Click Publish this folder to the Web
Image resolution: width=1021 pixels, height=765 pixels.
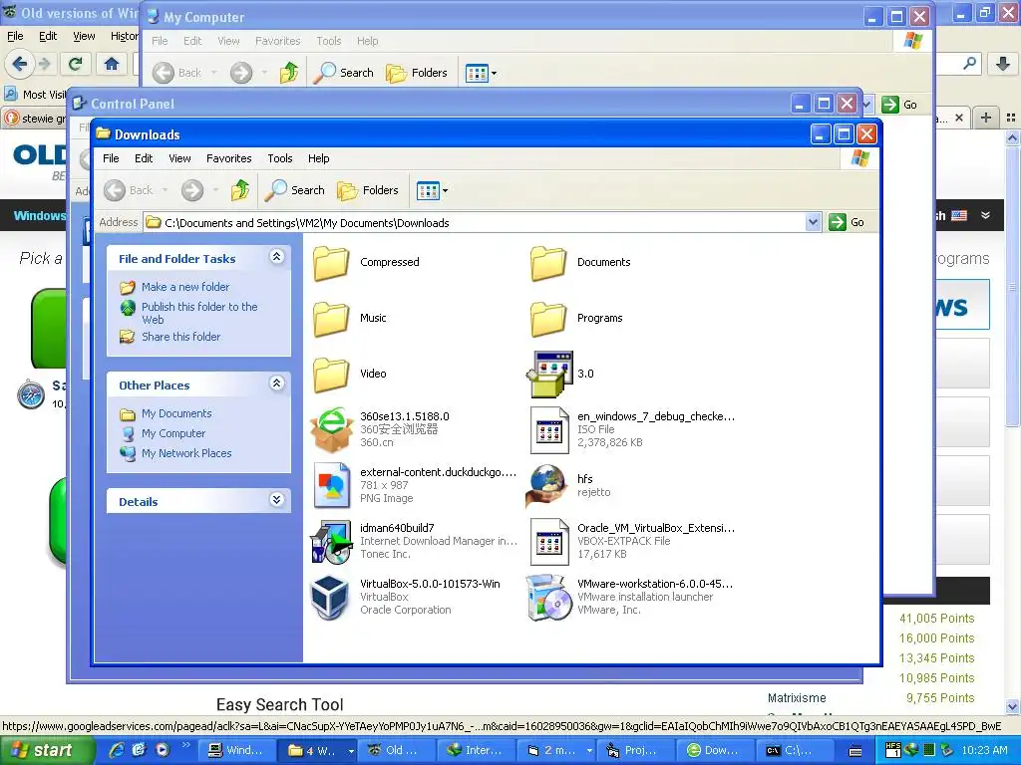[x=199, y=313]
